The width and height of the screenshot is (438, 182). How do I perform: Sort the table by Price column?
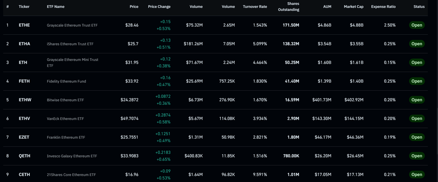coord(134,7)
